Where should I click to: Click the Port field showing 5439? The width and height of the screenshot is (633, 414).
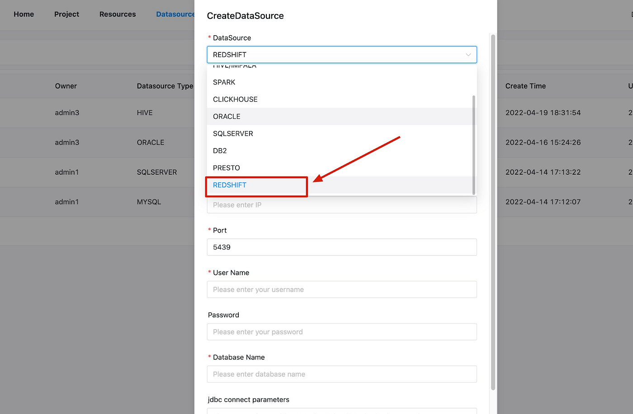pos(342,247)
